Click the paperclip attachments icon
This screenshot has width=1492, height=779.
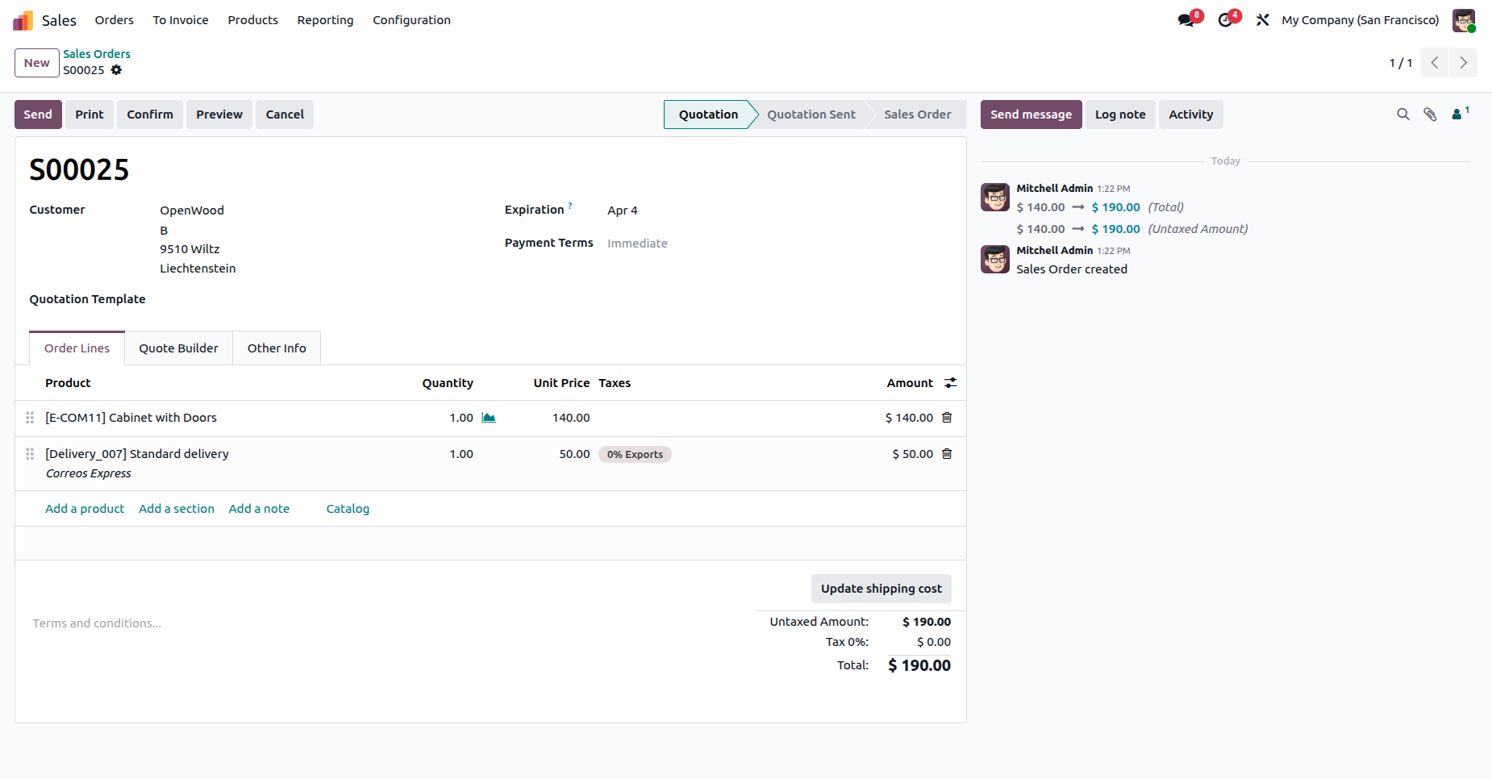1430,115
